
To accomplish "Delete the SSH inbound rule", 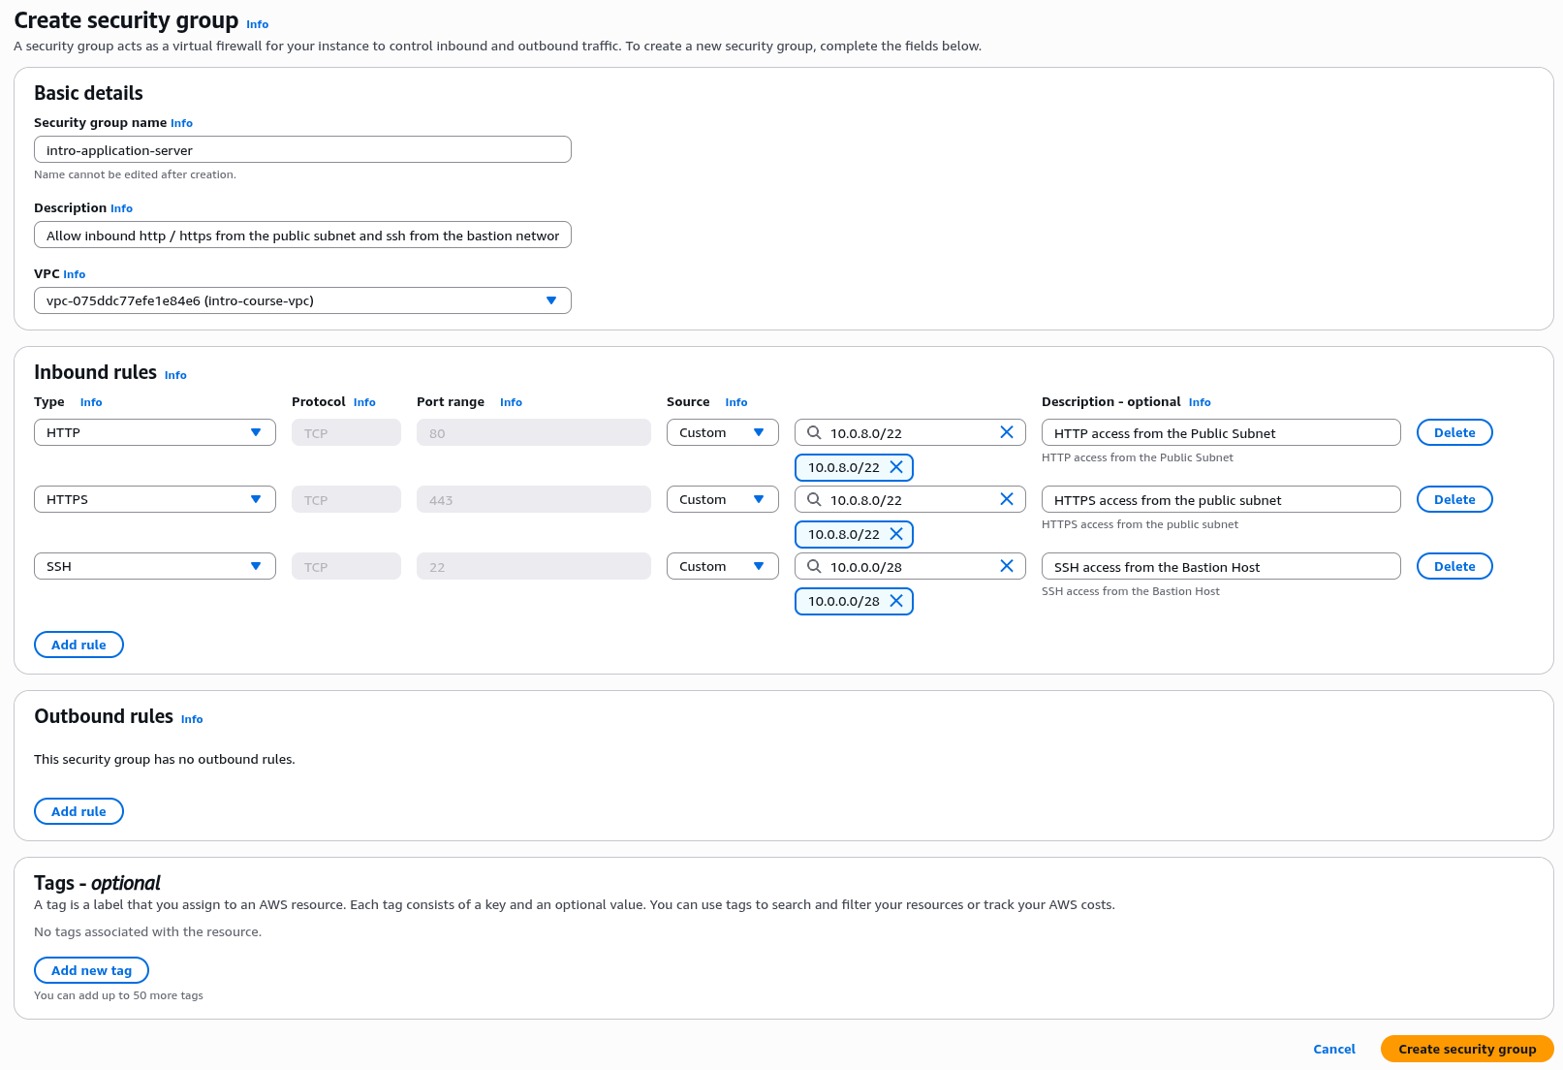I will point(1454,566).
